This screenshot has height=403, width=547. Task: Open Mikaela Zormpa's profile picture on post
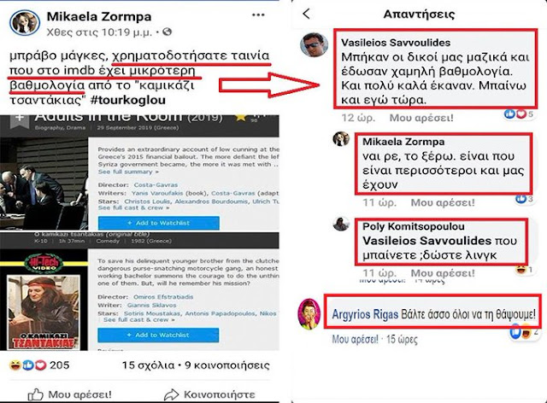[x=25, y=23]
